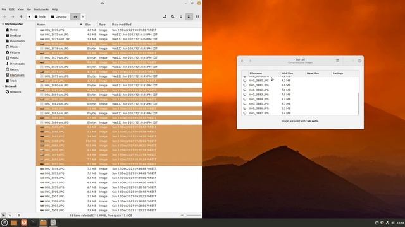
Task: Open Linux Mint start menu
Action: pyautogui.click(x=4, y=223)
